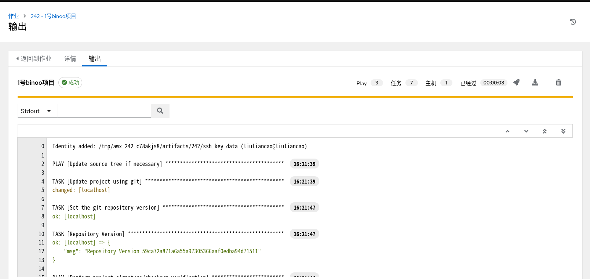Click the output search input field
The width and height of the screenshot is (590, 279).
click(x=104, y=111)
